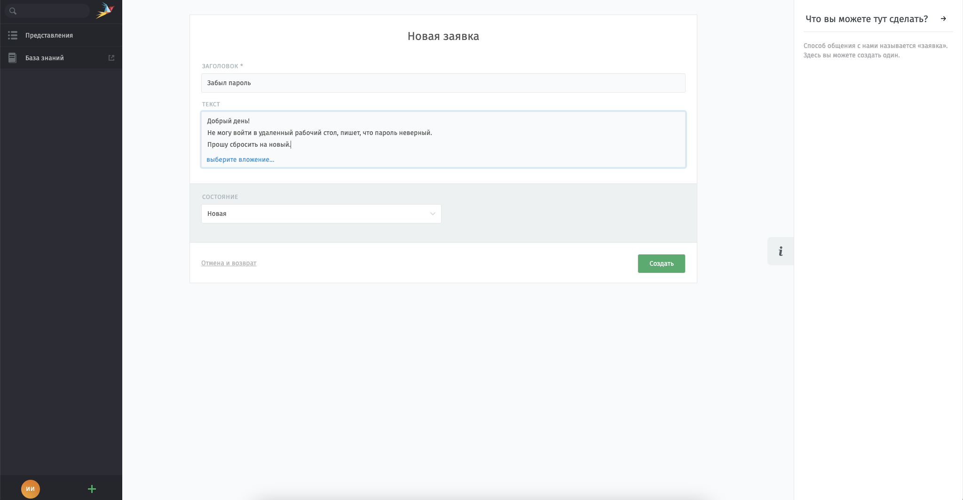This screenshot has width=963, height=500.
Task: Click Что вы можете тут сделать heading
Action: tap(867, 19)
